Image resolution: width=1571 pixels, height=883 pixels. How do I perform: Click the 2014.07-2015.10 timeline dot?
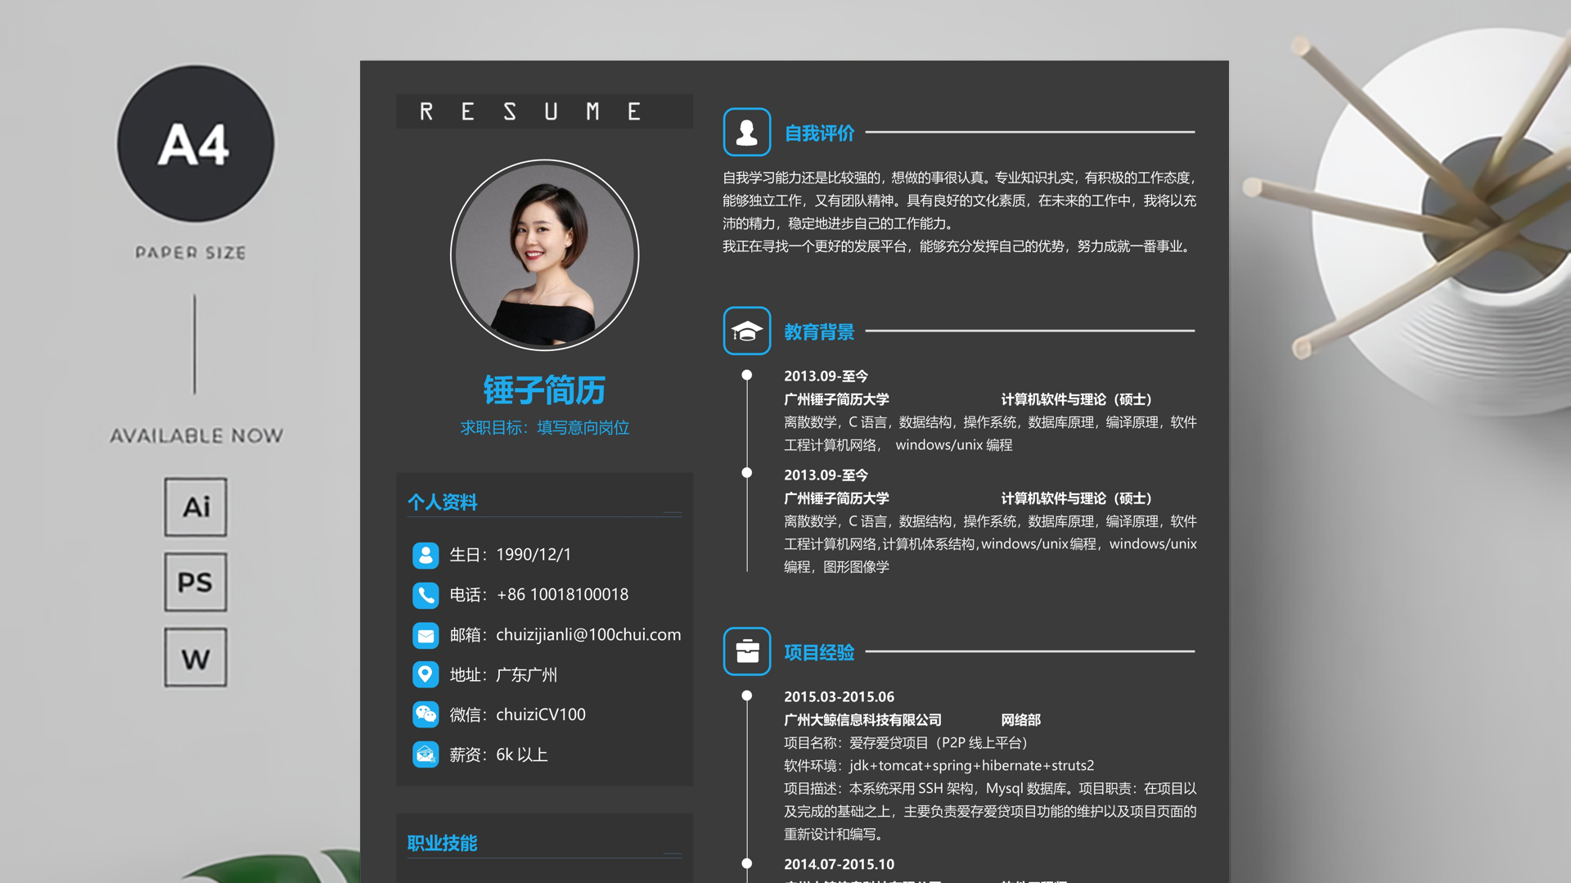click(x=747, y=863)
